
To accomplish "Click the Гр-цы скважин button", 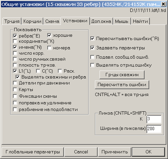I will point(122,75).
